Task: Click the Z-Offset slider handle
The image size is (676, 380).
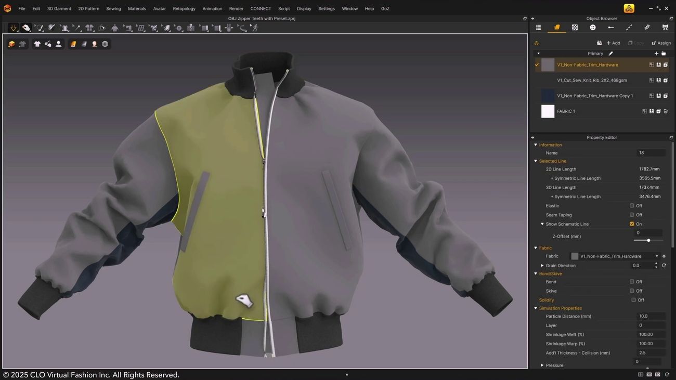Action: (x=648, y=240)
